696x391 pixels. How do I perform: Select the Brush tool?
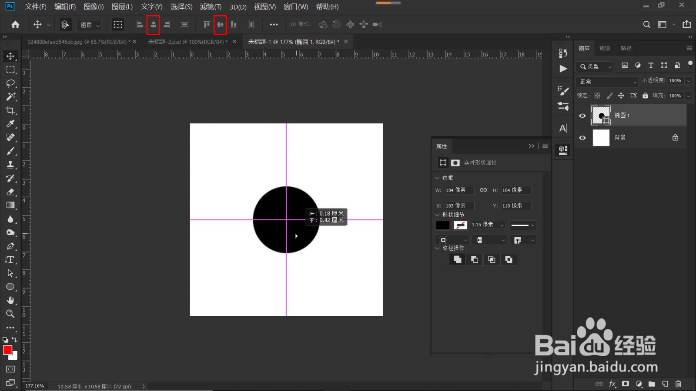pos(10,151)
